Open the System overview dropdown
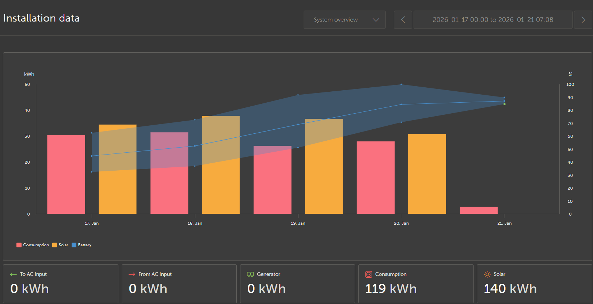The height and width of the screenshot is (304, 593). click(x=345, y=20)
